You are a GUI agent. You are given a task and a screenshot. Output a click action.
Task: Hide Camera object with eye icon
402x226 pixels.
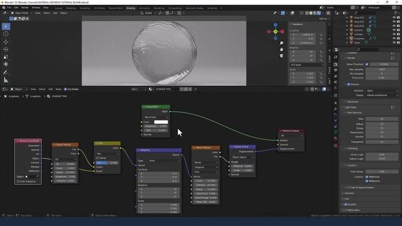click(394, 30)
